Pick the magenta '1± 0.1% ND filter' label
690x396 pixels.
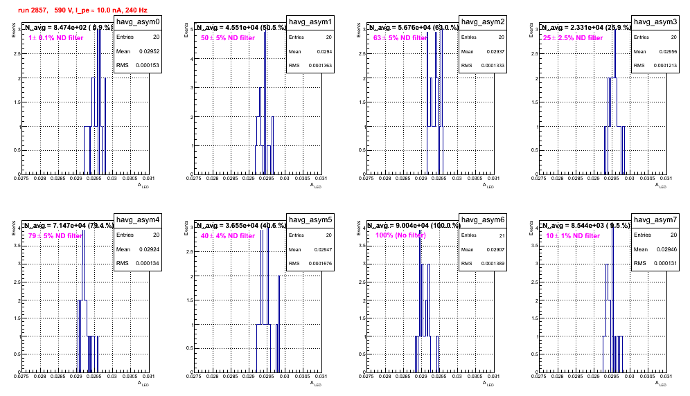(56, 38)
